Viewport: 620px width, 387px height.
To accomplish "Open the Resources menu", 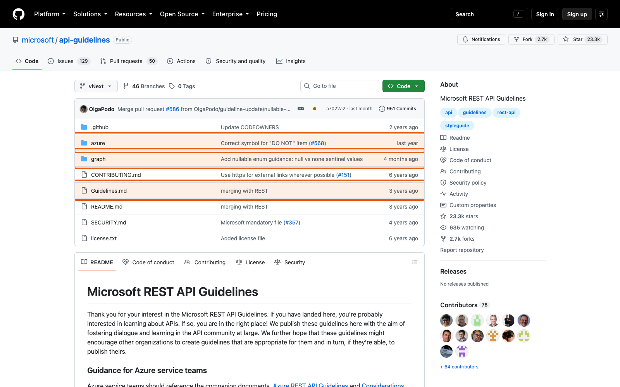I will pos(133,14).
